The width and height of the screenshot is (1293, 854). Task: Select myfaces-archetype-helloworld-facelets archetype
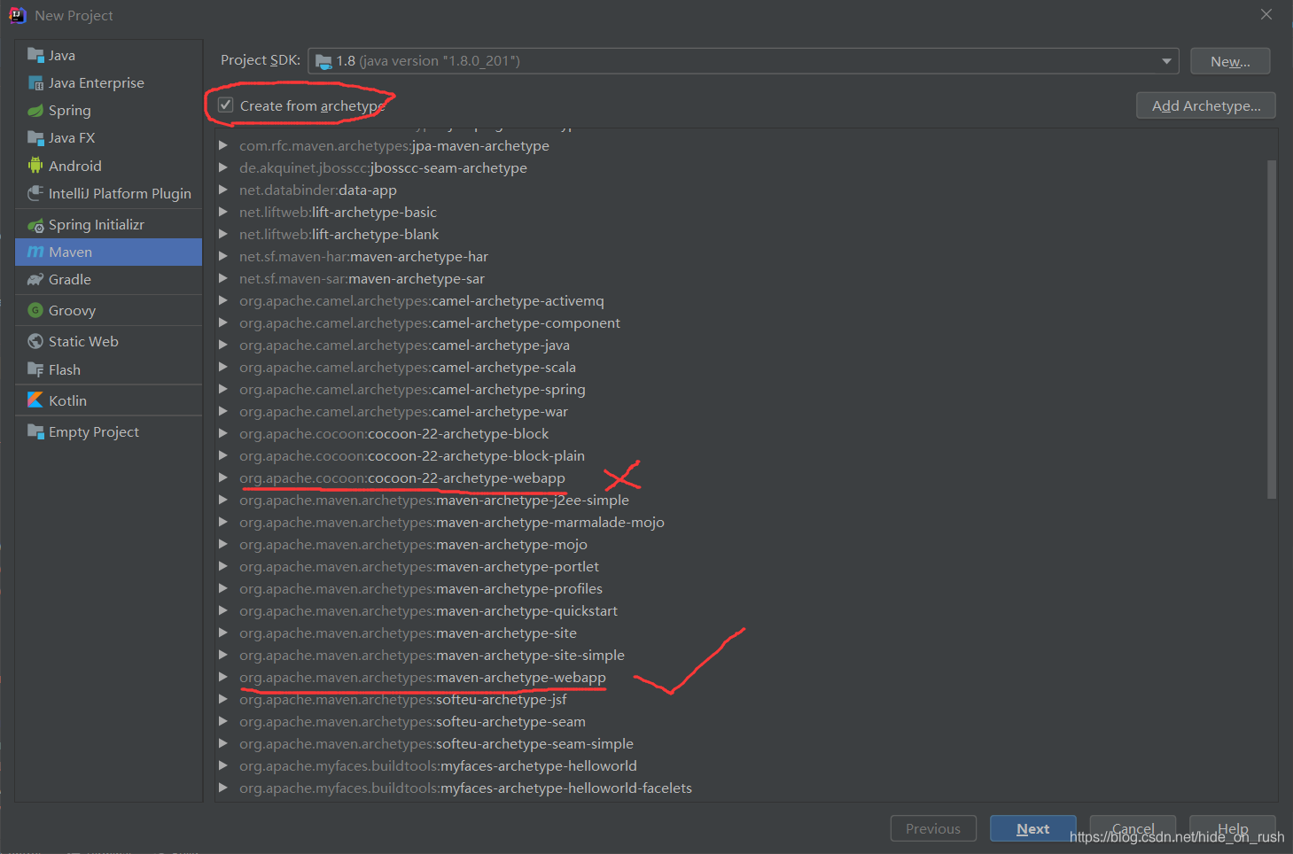pyautogui.click(x=465, y=788)
